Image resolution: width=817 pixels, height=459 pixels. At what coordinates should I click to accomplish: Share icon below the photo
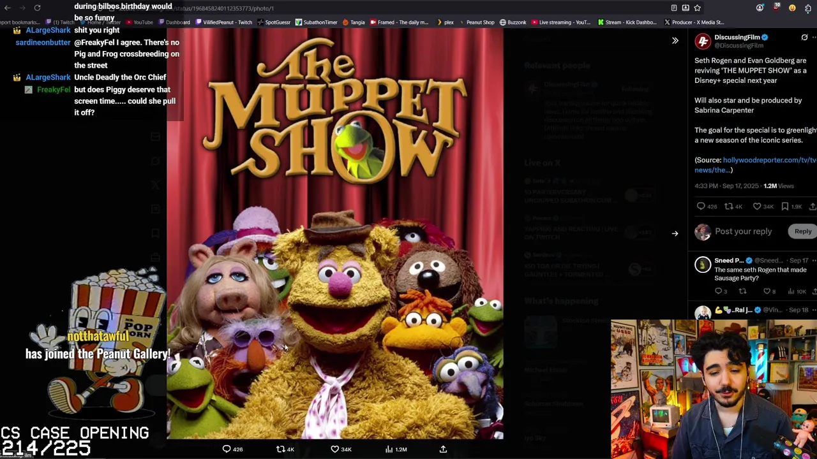click(x=443, y=449)
